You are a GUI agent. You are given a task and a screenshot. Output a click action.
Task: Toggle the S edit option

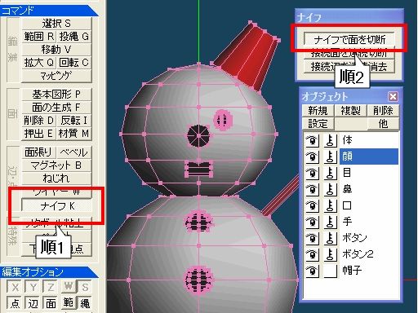tap(85, 287)
